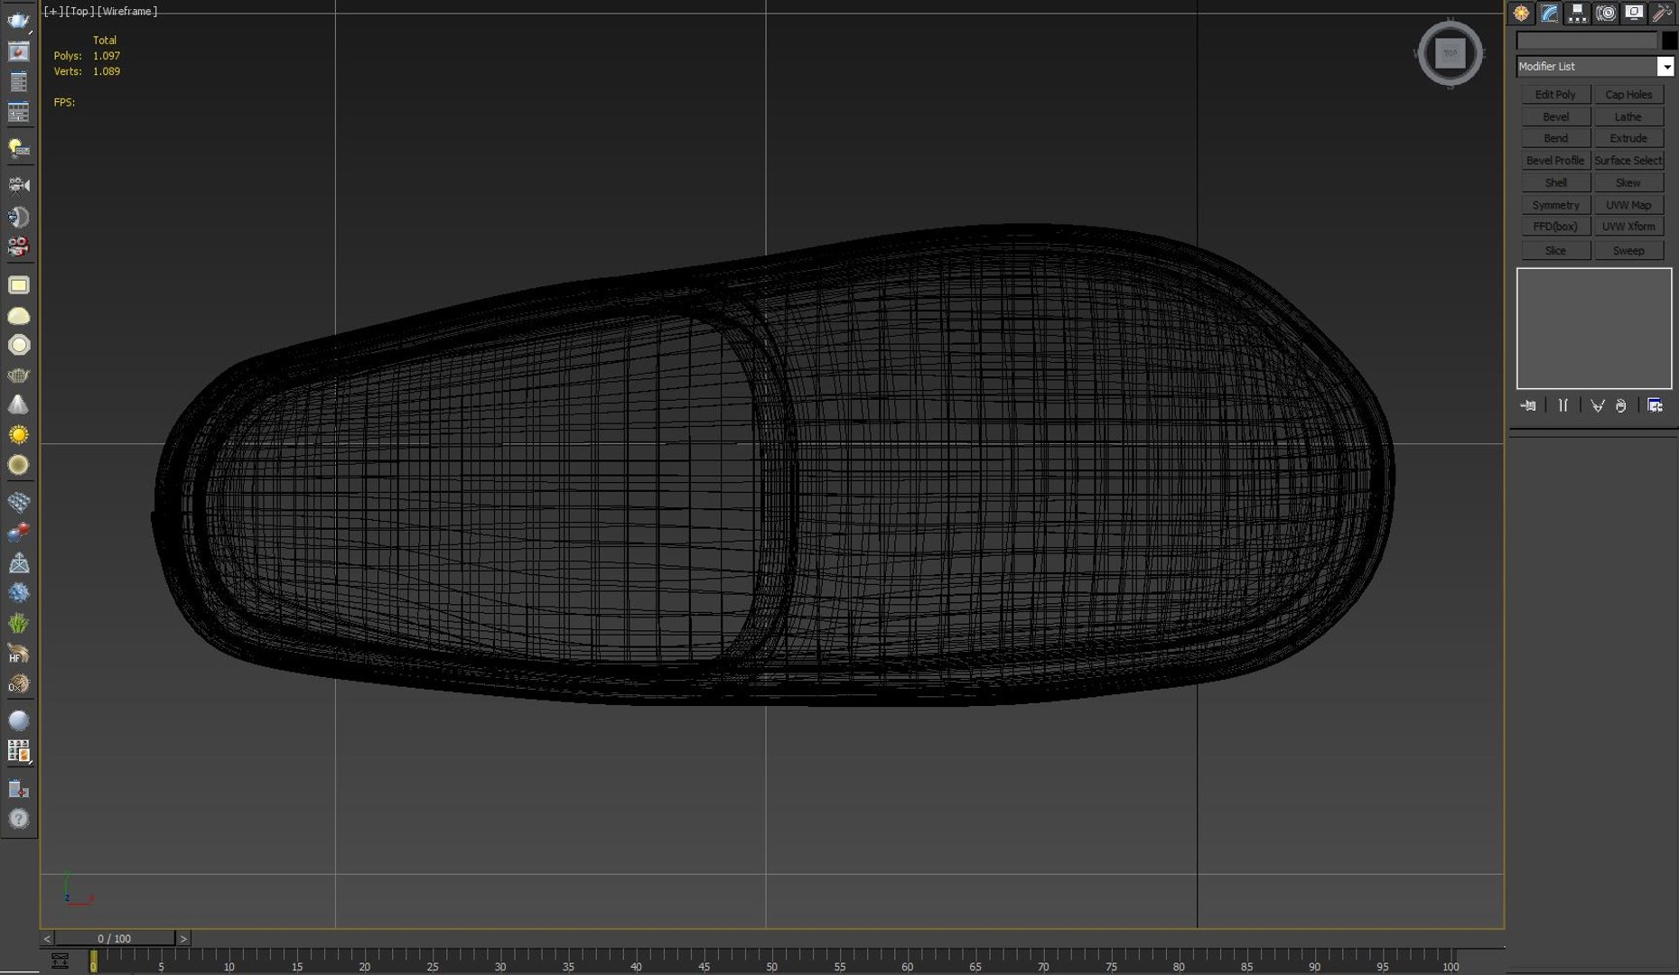Toggle Show End Result icon under stack

1563,405
